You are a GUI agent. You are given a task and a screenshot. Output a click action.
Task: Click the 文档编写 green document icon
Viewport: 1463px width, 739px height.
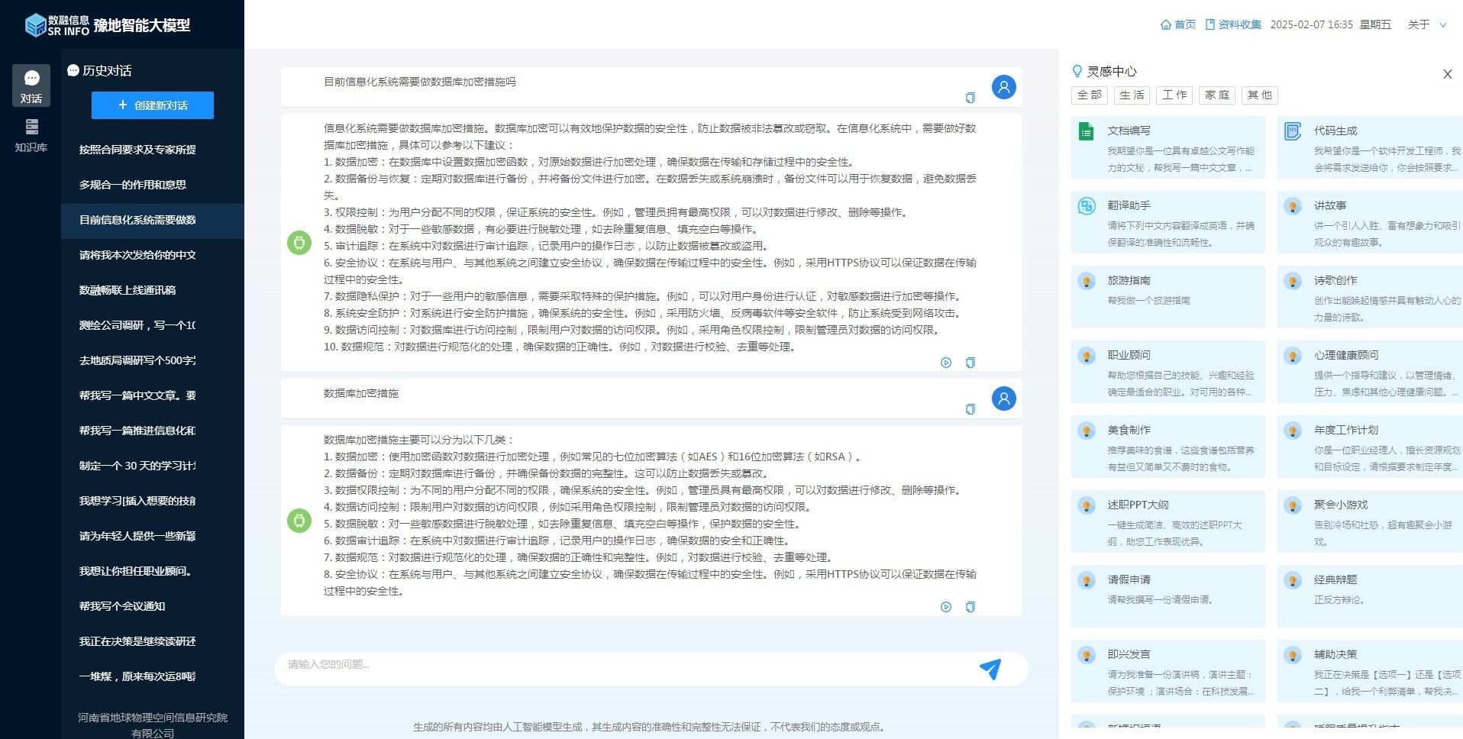1086,131
